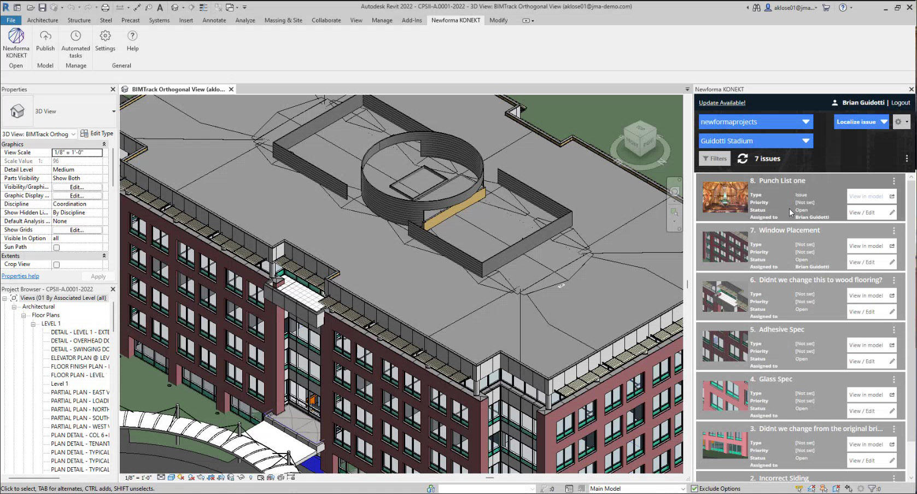This screenshot has height=494, width=917.
Task: Open the Structure ribbon tab
Action: pos(79,20)
